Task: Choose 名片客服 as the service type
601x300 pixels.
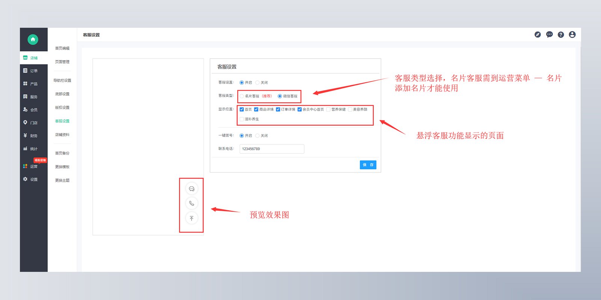Action: (242, 96)
